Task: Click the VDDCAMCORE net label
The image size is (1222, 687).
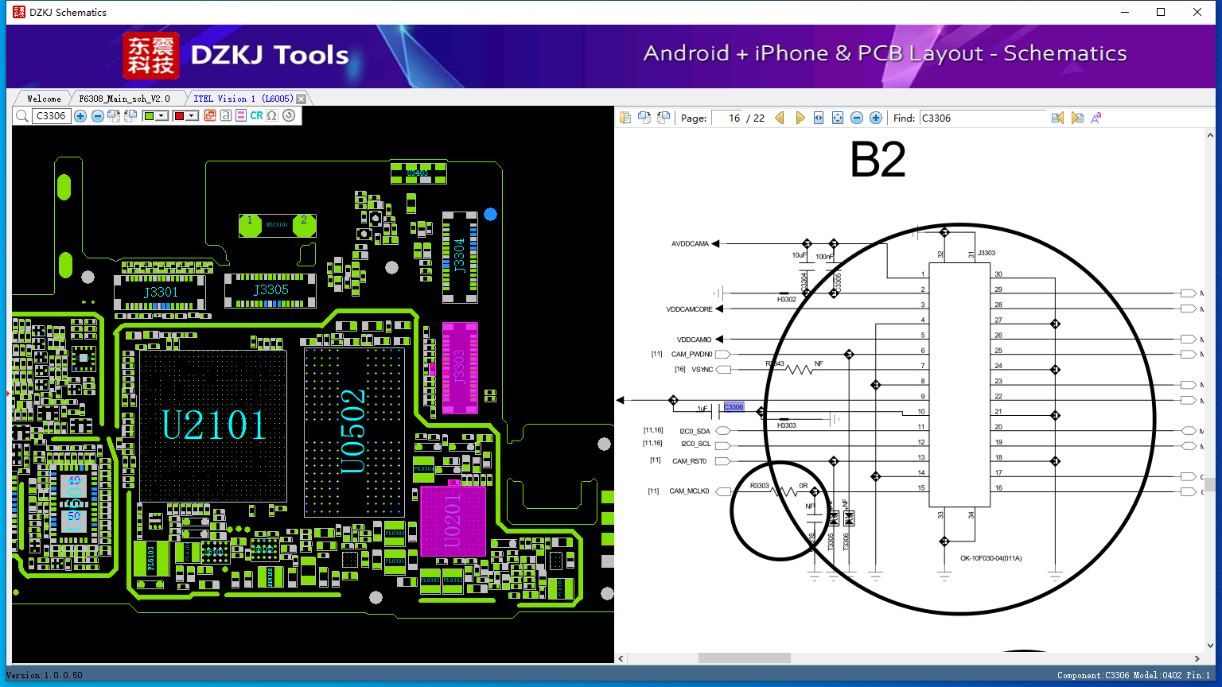Action: 689,309
